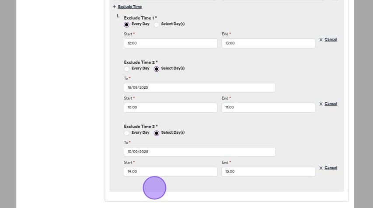Cancel Exclude Time 1 entry
The height and width of the screenshot is (208, 373).
click(x=331, y=40)
